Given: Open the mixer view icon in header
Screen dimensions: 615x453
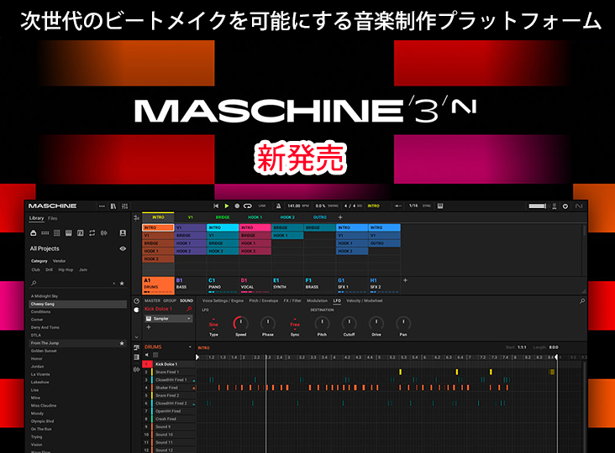Looking at the screenshot, I should (x=124, y=206).
